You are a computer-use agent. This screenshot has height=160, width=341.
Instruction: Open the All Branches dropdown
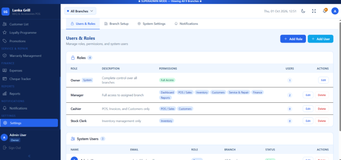pyautogui.click(x=80, y=11)
